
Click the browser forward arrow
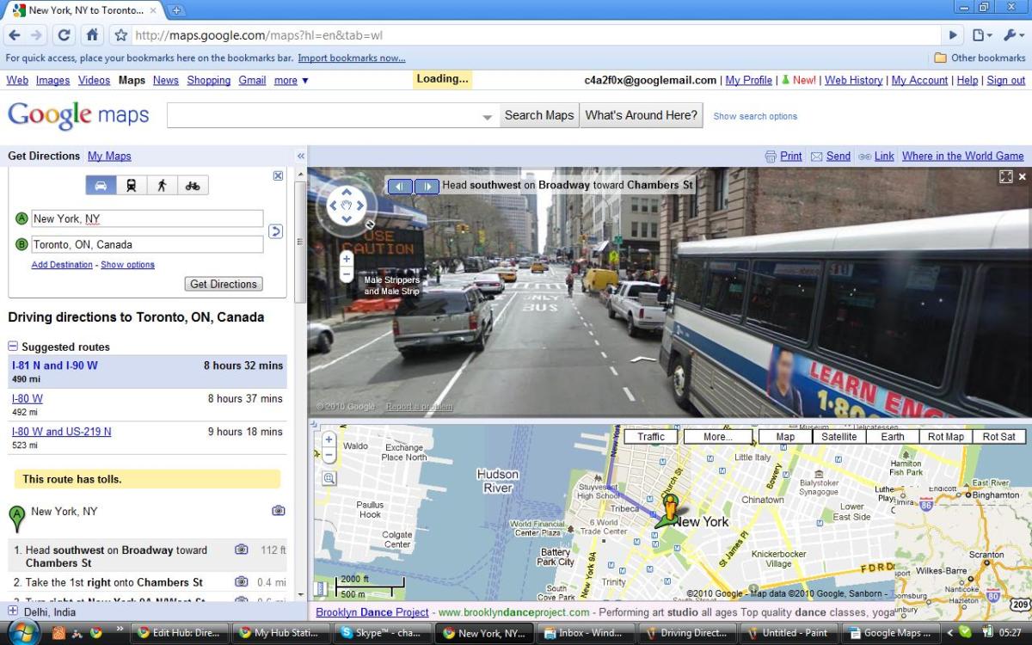(x=36, y=35)
